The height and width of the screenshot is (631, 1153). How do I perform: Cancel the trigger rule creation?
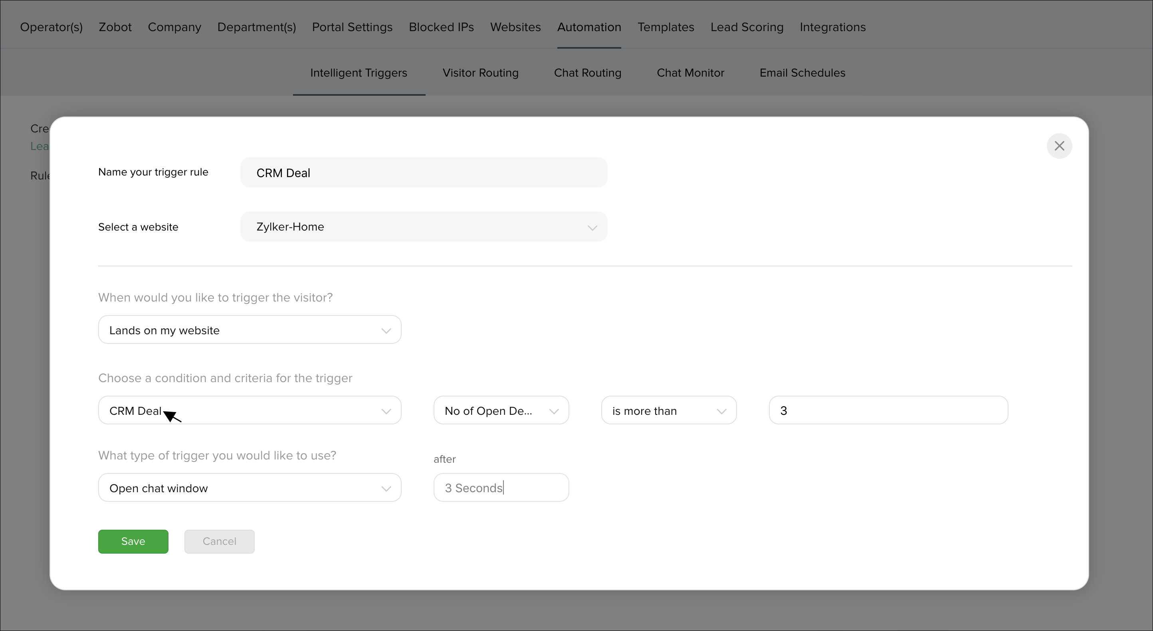tap(219, 542)
